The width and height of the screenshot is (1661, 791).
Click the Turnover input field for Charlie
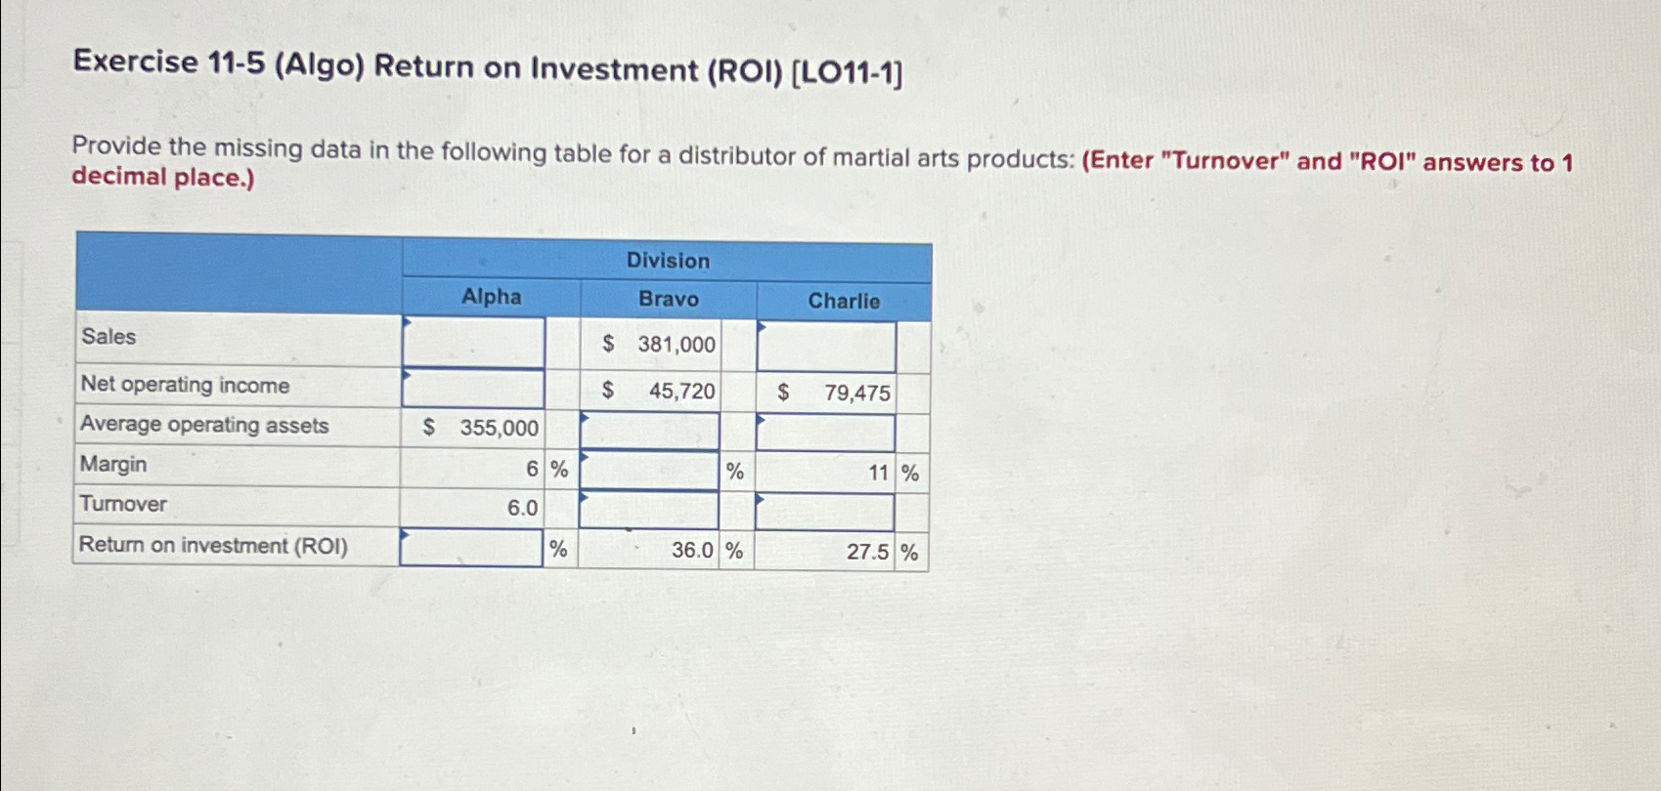(x=826, y=506)
